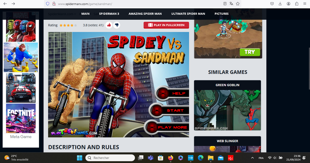Open the red TLC app on taskbar
Image resolution: width=310 pixels, height=163 pixels.
tap(230, 158)
